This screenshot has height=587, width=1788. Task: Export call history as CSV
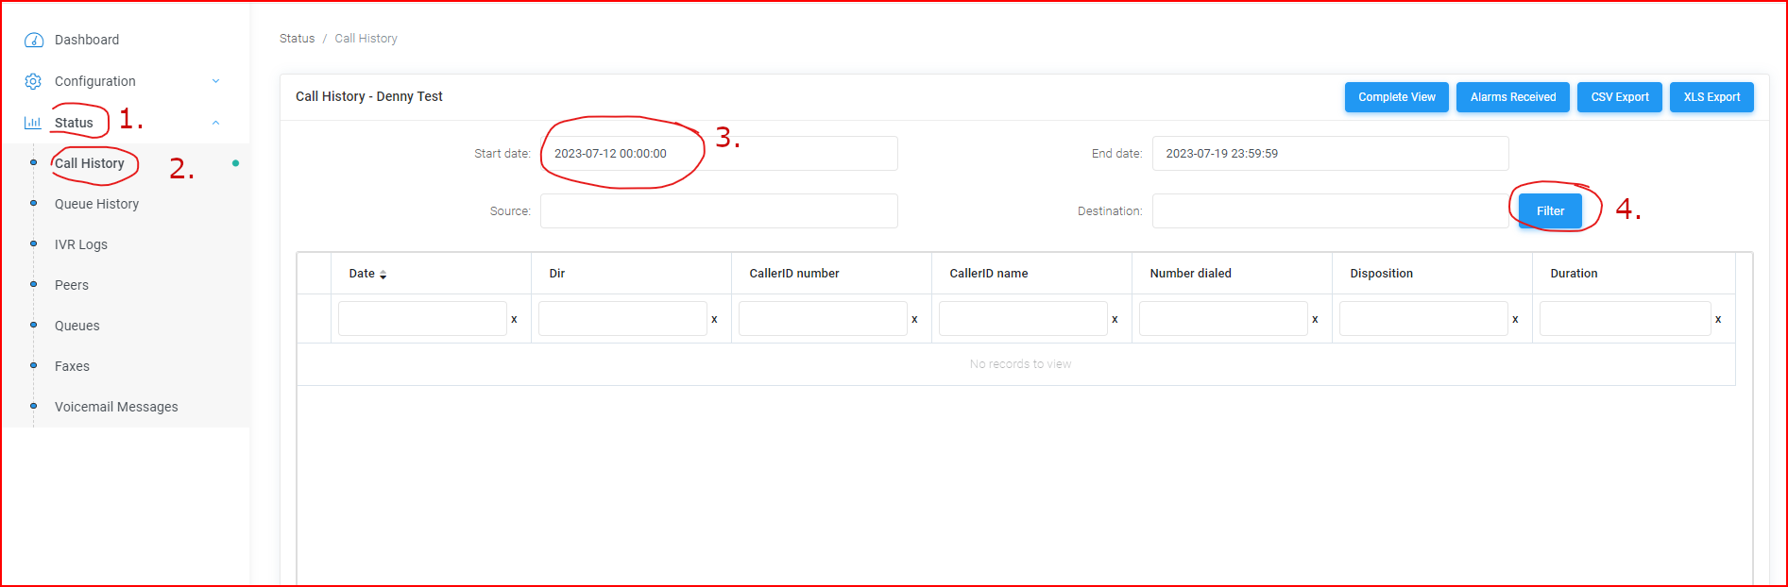pyautogui.click(x=1620, y=97)
